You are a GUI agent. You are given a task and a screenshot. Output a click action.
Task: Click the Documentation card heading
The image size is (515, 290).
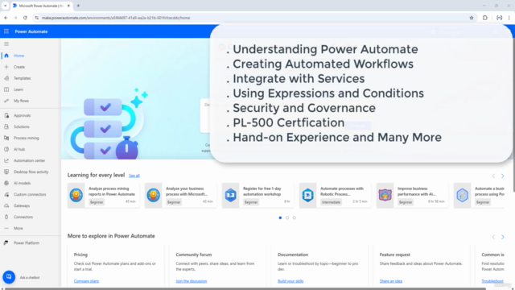(x=293, y=255)
